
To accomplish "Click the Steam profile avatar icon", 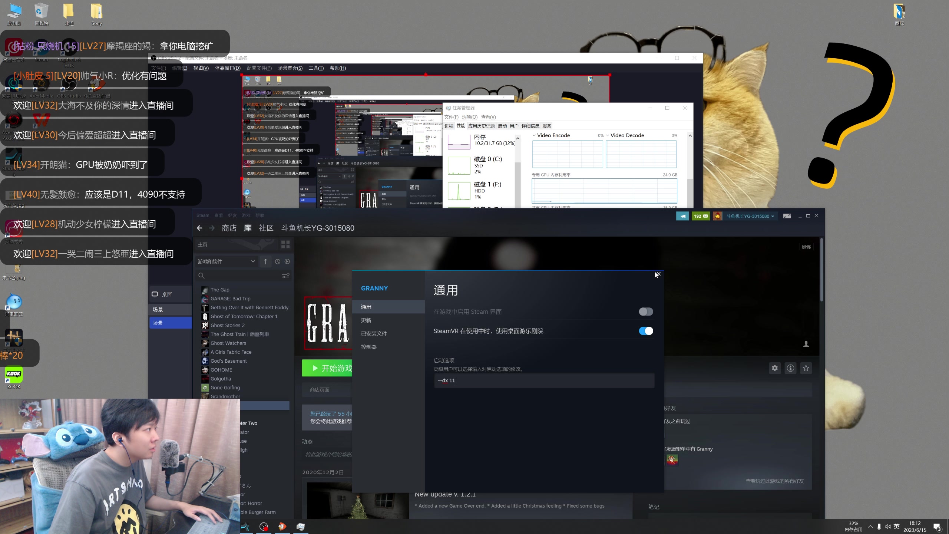I will point(717,216).
